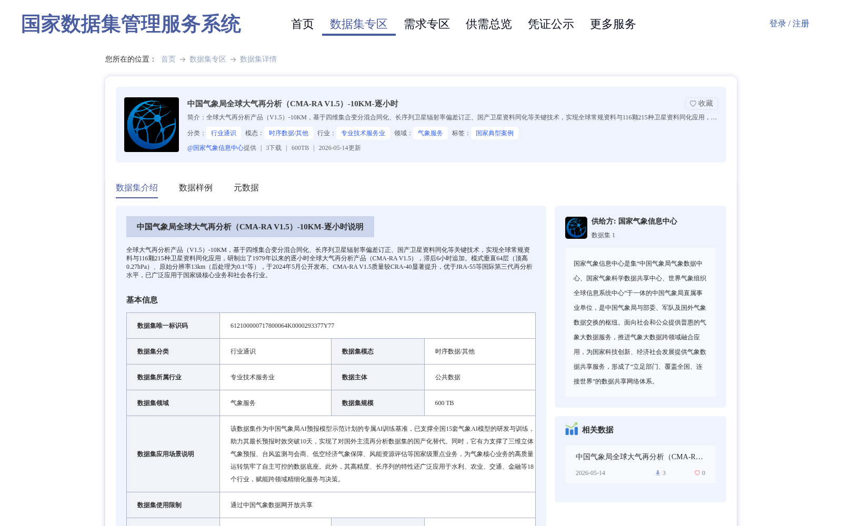The height and width of the screenshot is (526, 842).
Task: Switch to the 数据集介绍 tab
Action: [x=137, y=188]
